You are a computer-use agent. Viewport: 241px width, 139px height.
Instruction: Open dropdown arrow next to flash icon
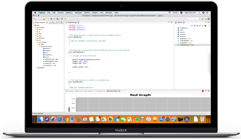click(49, 19)
